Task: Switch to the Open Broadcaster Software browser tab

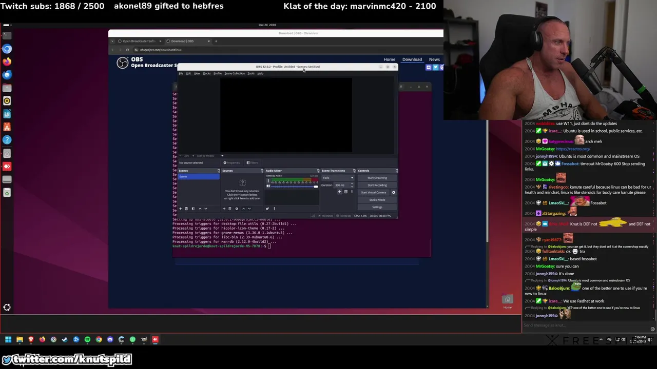Action: (140, 41)
